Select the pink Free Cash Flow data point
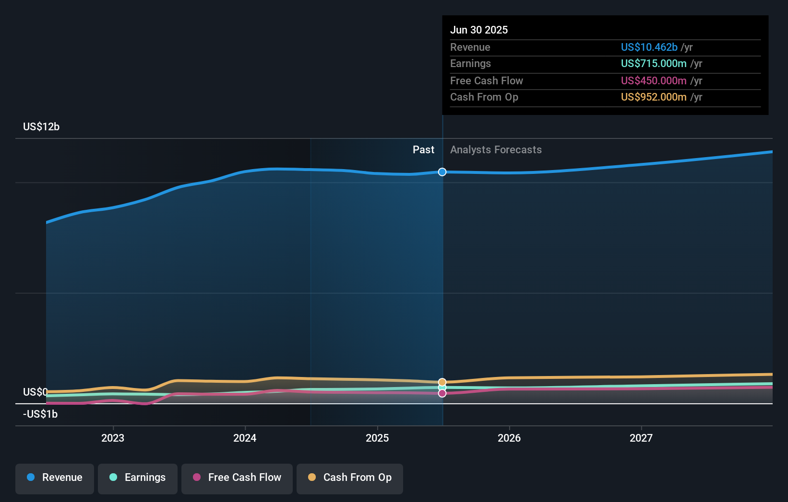 [442, 393]
